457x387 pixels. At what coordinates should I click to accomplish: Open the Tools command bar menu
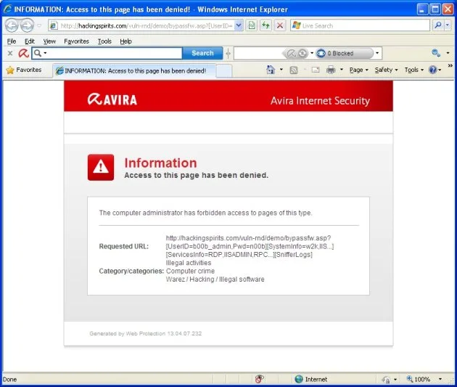point(414,70)
